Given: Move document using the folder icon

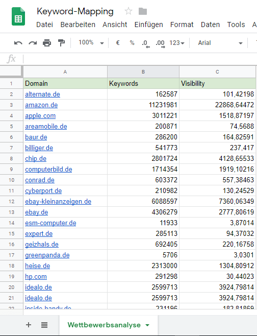Looking at the screenshot, I should click(x=143, y=11).
